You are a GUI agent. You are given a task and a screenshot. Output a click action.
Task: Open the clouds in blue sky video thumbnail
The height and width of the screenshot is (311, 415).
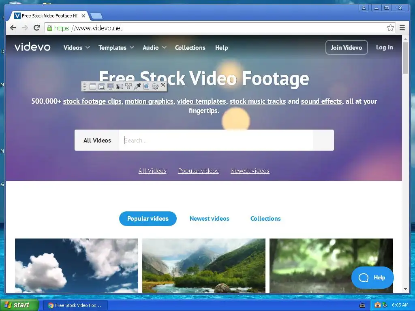pos(77,266)
